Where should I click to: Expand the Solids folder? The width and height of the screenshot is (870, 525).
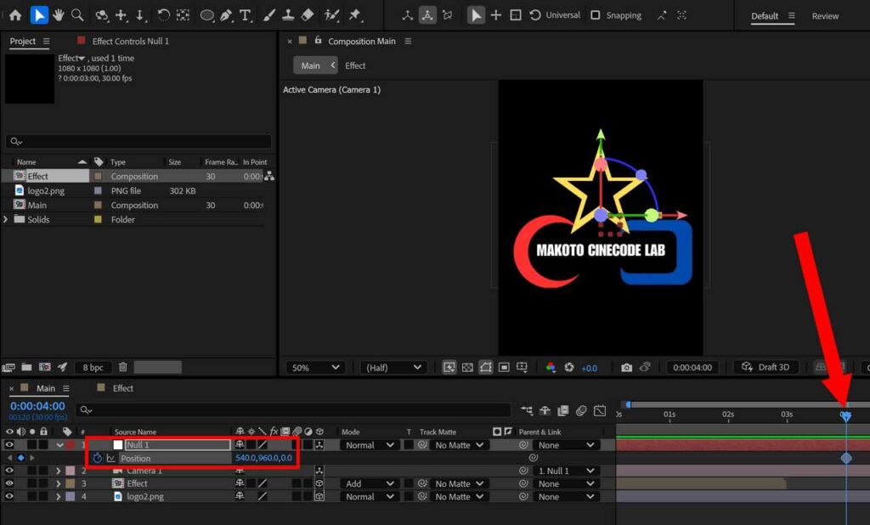[6, 219]
